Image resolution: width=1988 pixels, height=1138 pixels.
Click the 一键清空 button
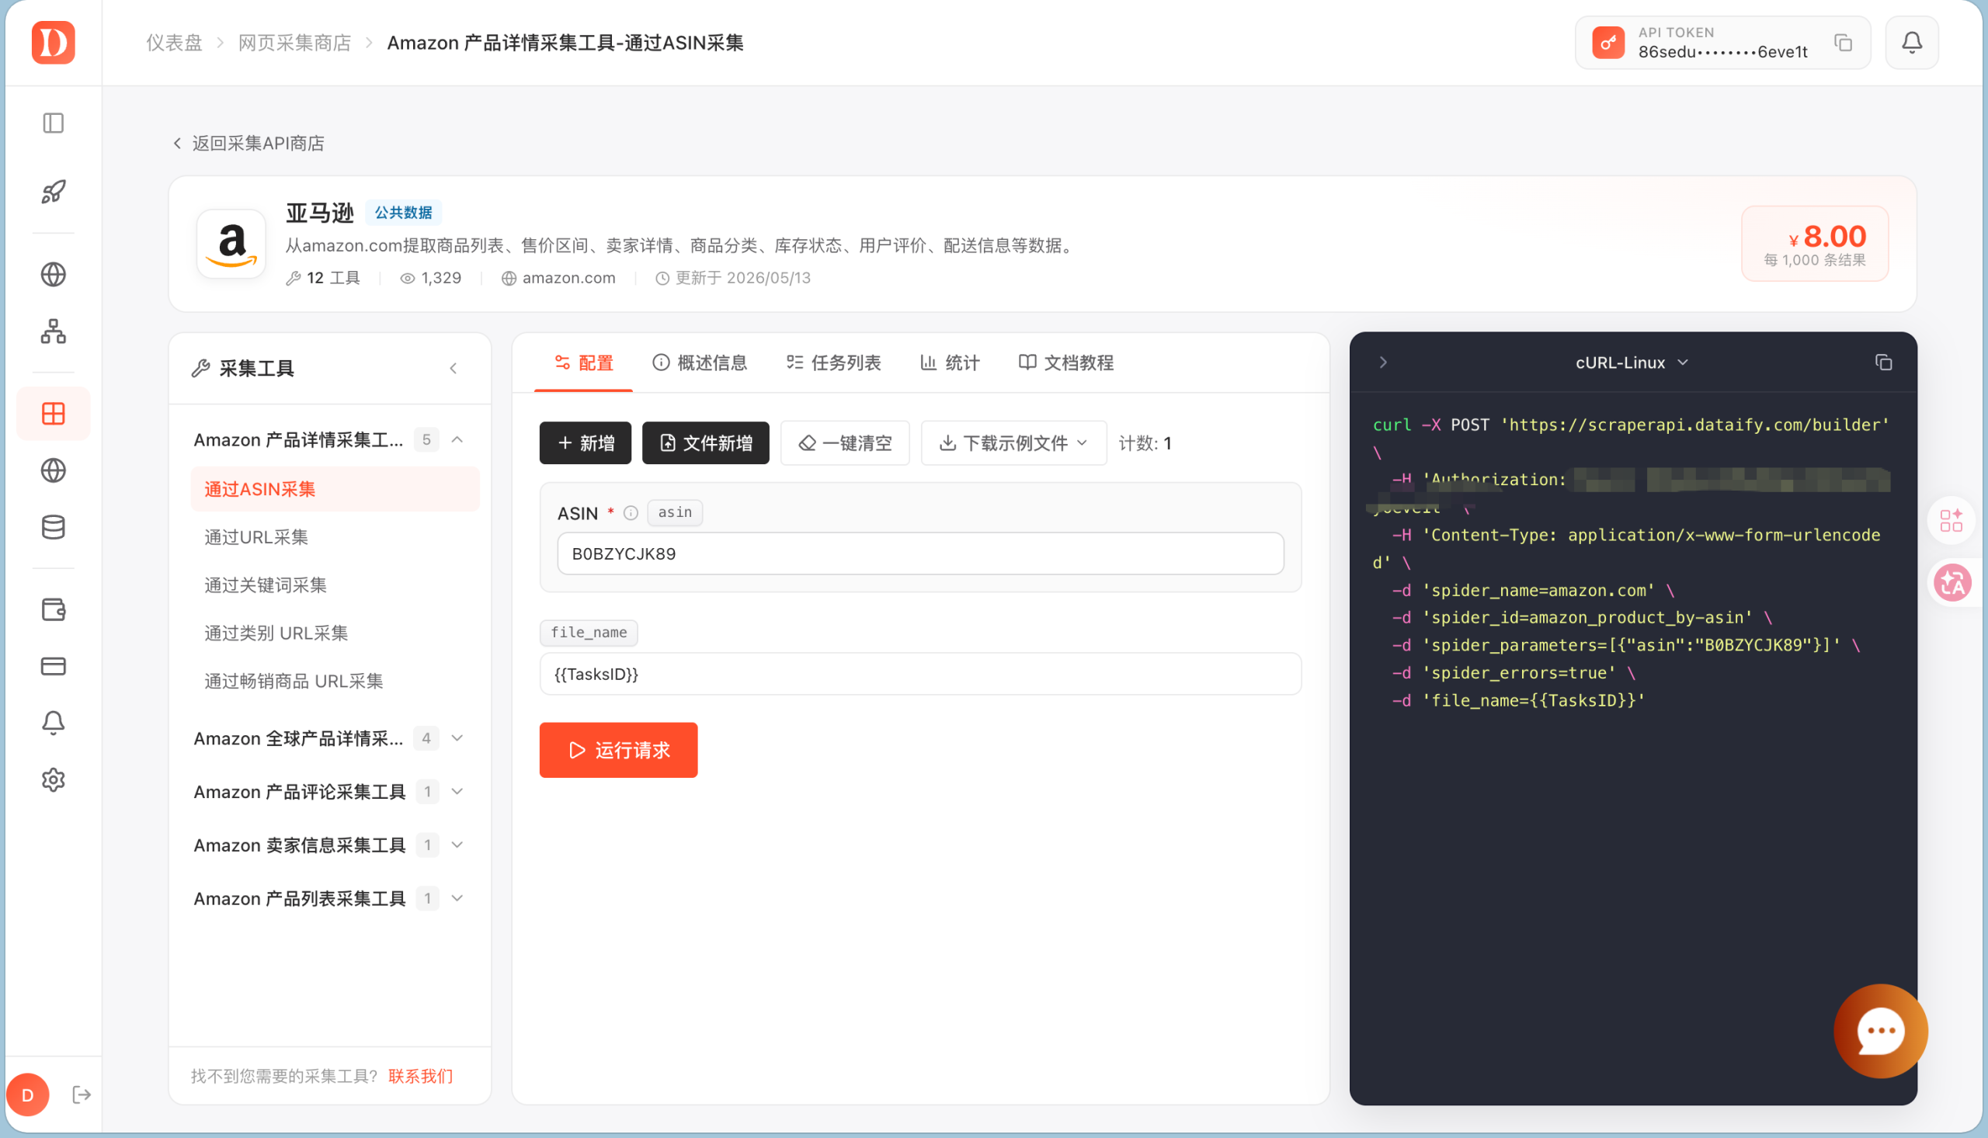coord(845,443)
